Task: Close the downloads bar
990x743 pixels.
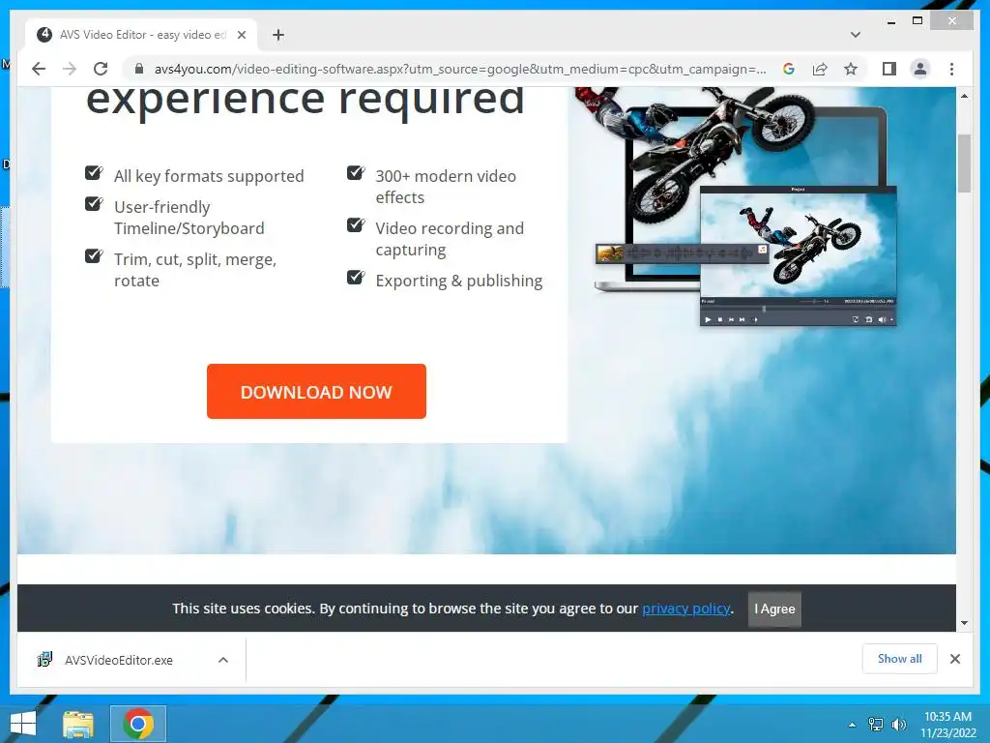Action: click(954, 659)
